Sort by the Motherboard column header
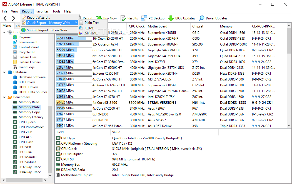The width and height of the screenshot is (292, 184). (168, 26)
